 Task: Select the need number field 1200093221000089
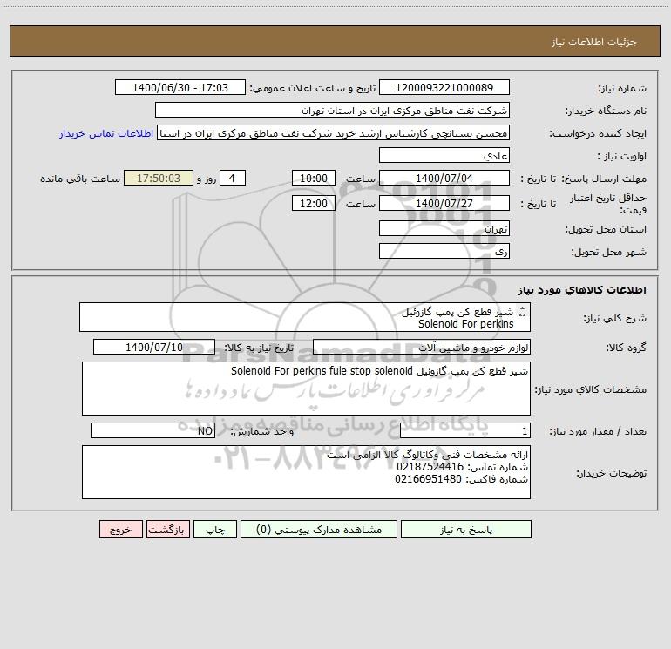click(444, 87)
